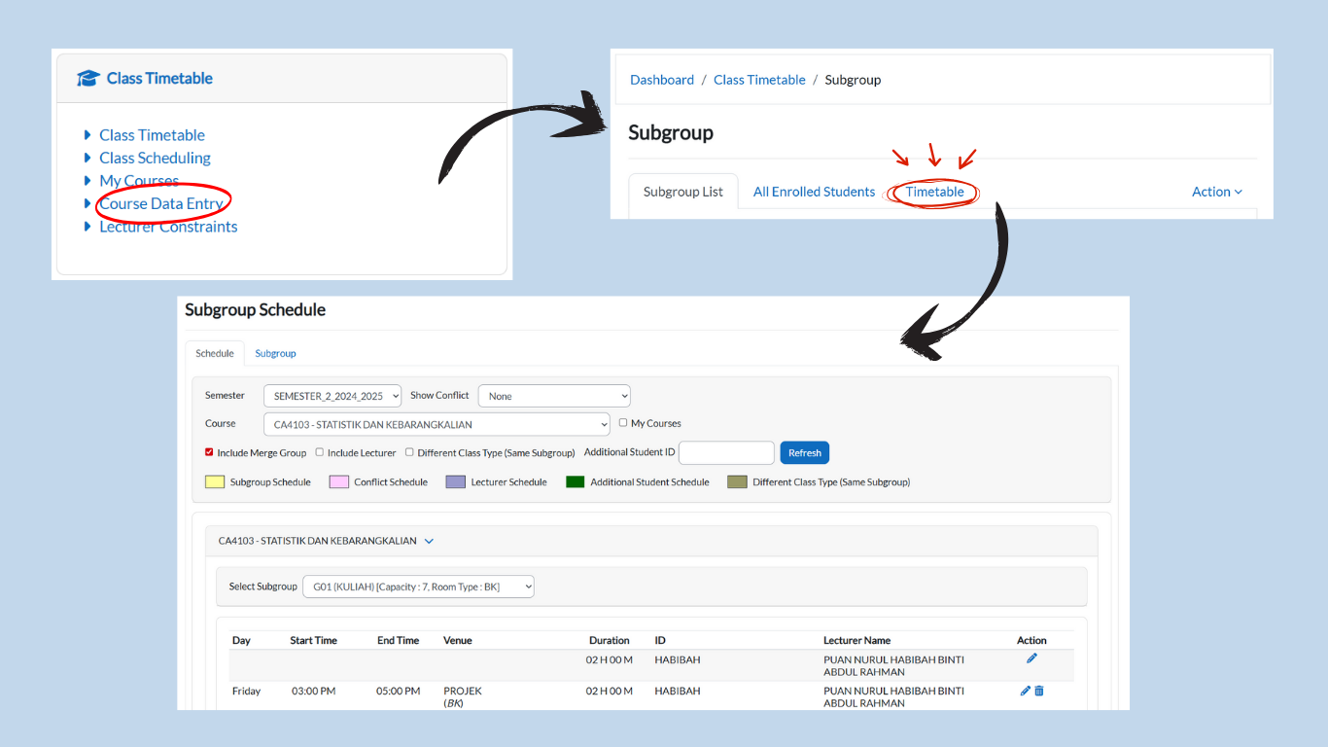Open the Select Subgroup dropdown
The width and height of the screenshot is (1328, 747).
(418, 587)
